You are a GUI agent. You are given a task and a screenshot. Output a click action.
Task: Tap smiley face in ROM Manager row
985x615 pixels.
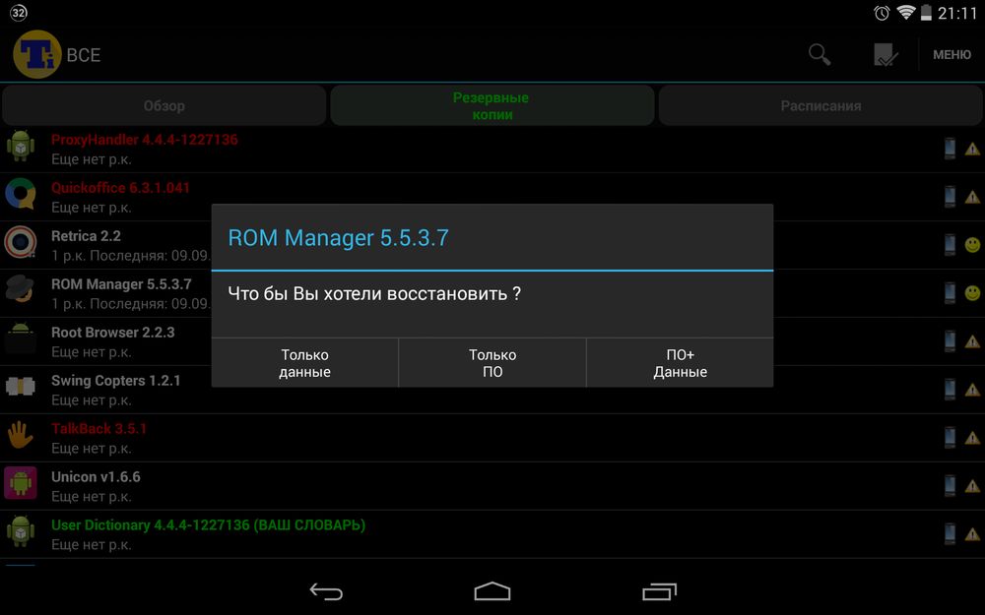pos(972,293)
